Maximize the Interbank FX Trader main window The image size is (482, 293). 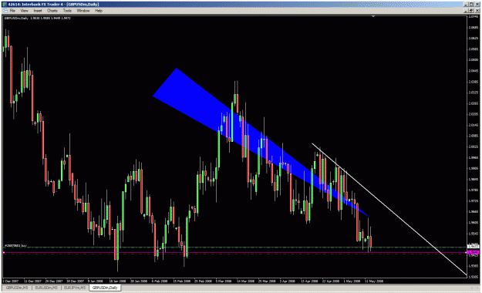click(x=471, y=5)
